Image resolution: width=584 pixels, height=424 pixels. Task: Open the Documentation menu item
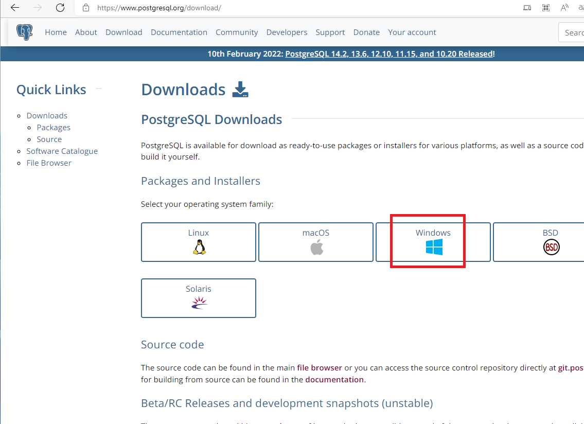[179, 32]
